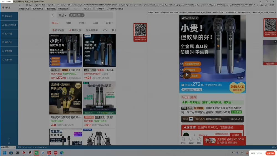Click the 收藏 heart icon
Screen dimensions: 277x156
point(191,141)
